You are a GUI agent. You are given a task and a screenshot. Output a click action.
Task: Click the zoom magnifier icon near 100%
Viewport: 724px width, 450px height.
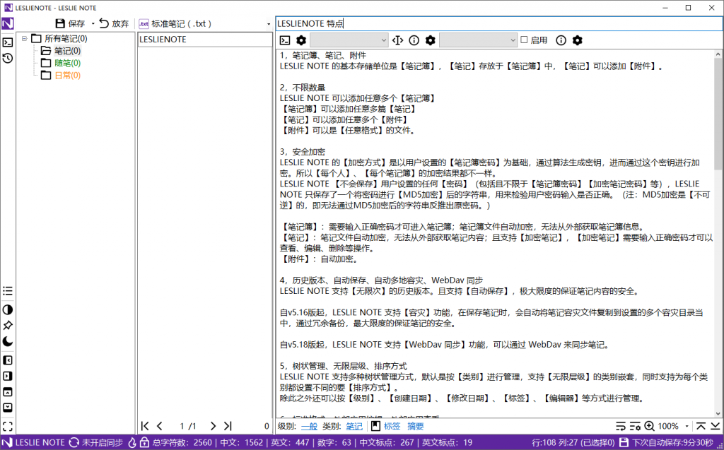649,426
